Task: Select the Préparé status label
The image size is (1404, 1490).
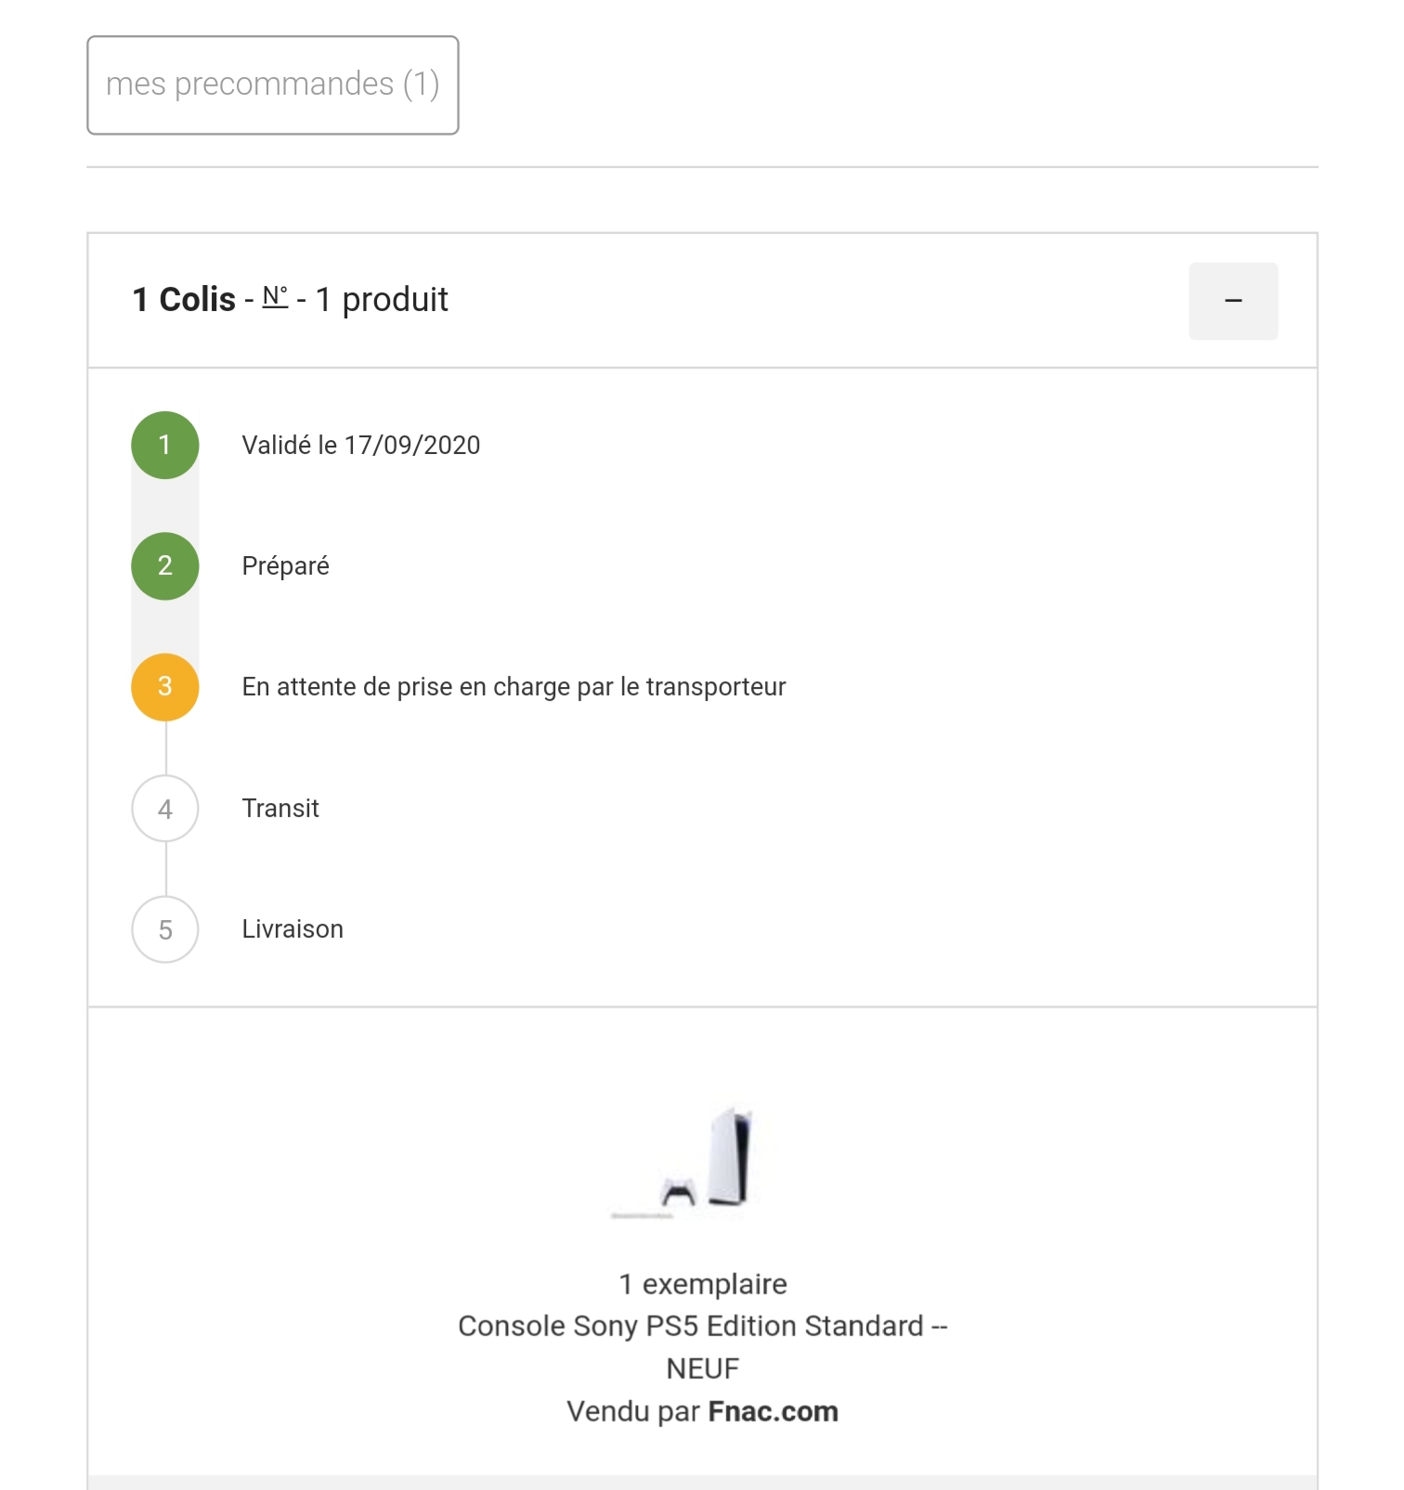Action: coord(286,566)
